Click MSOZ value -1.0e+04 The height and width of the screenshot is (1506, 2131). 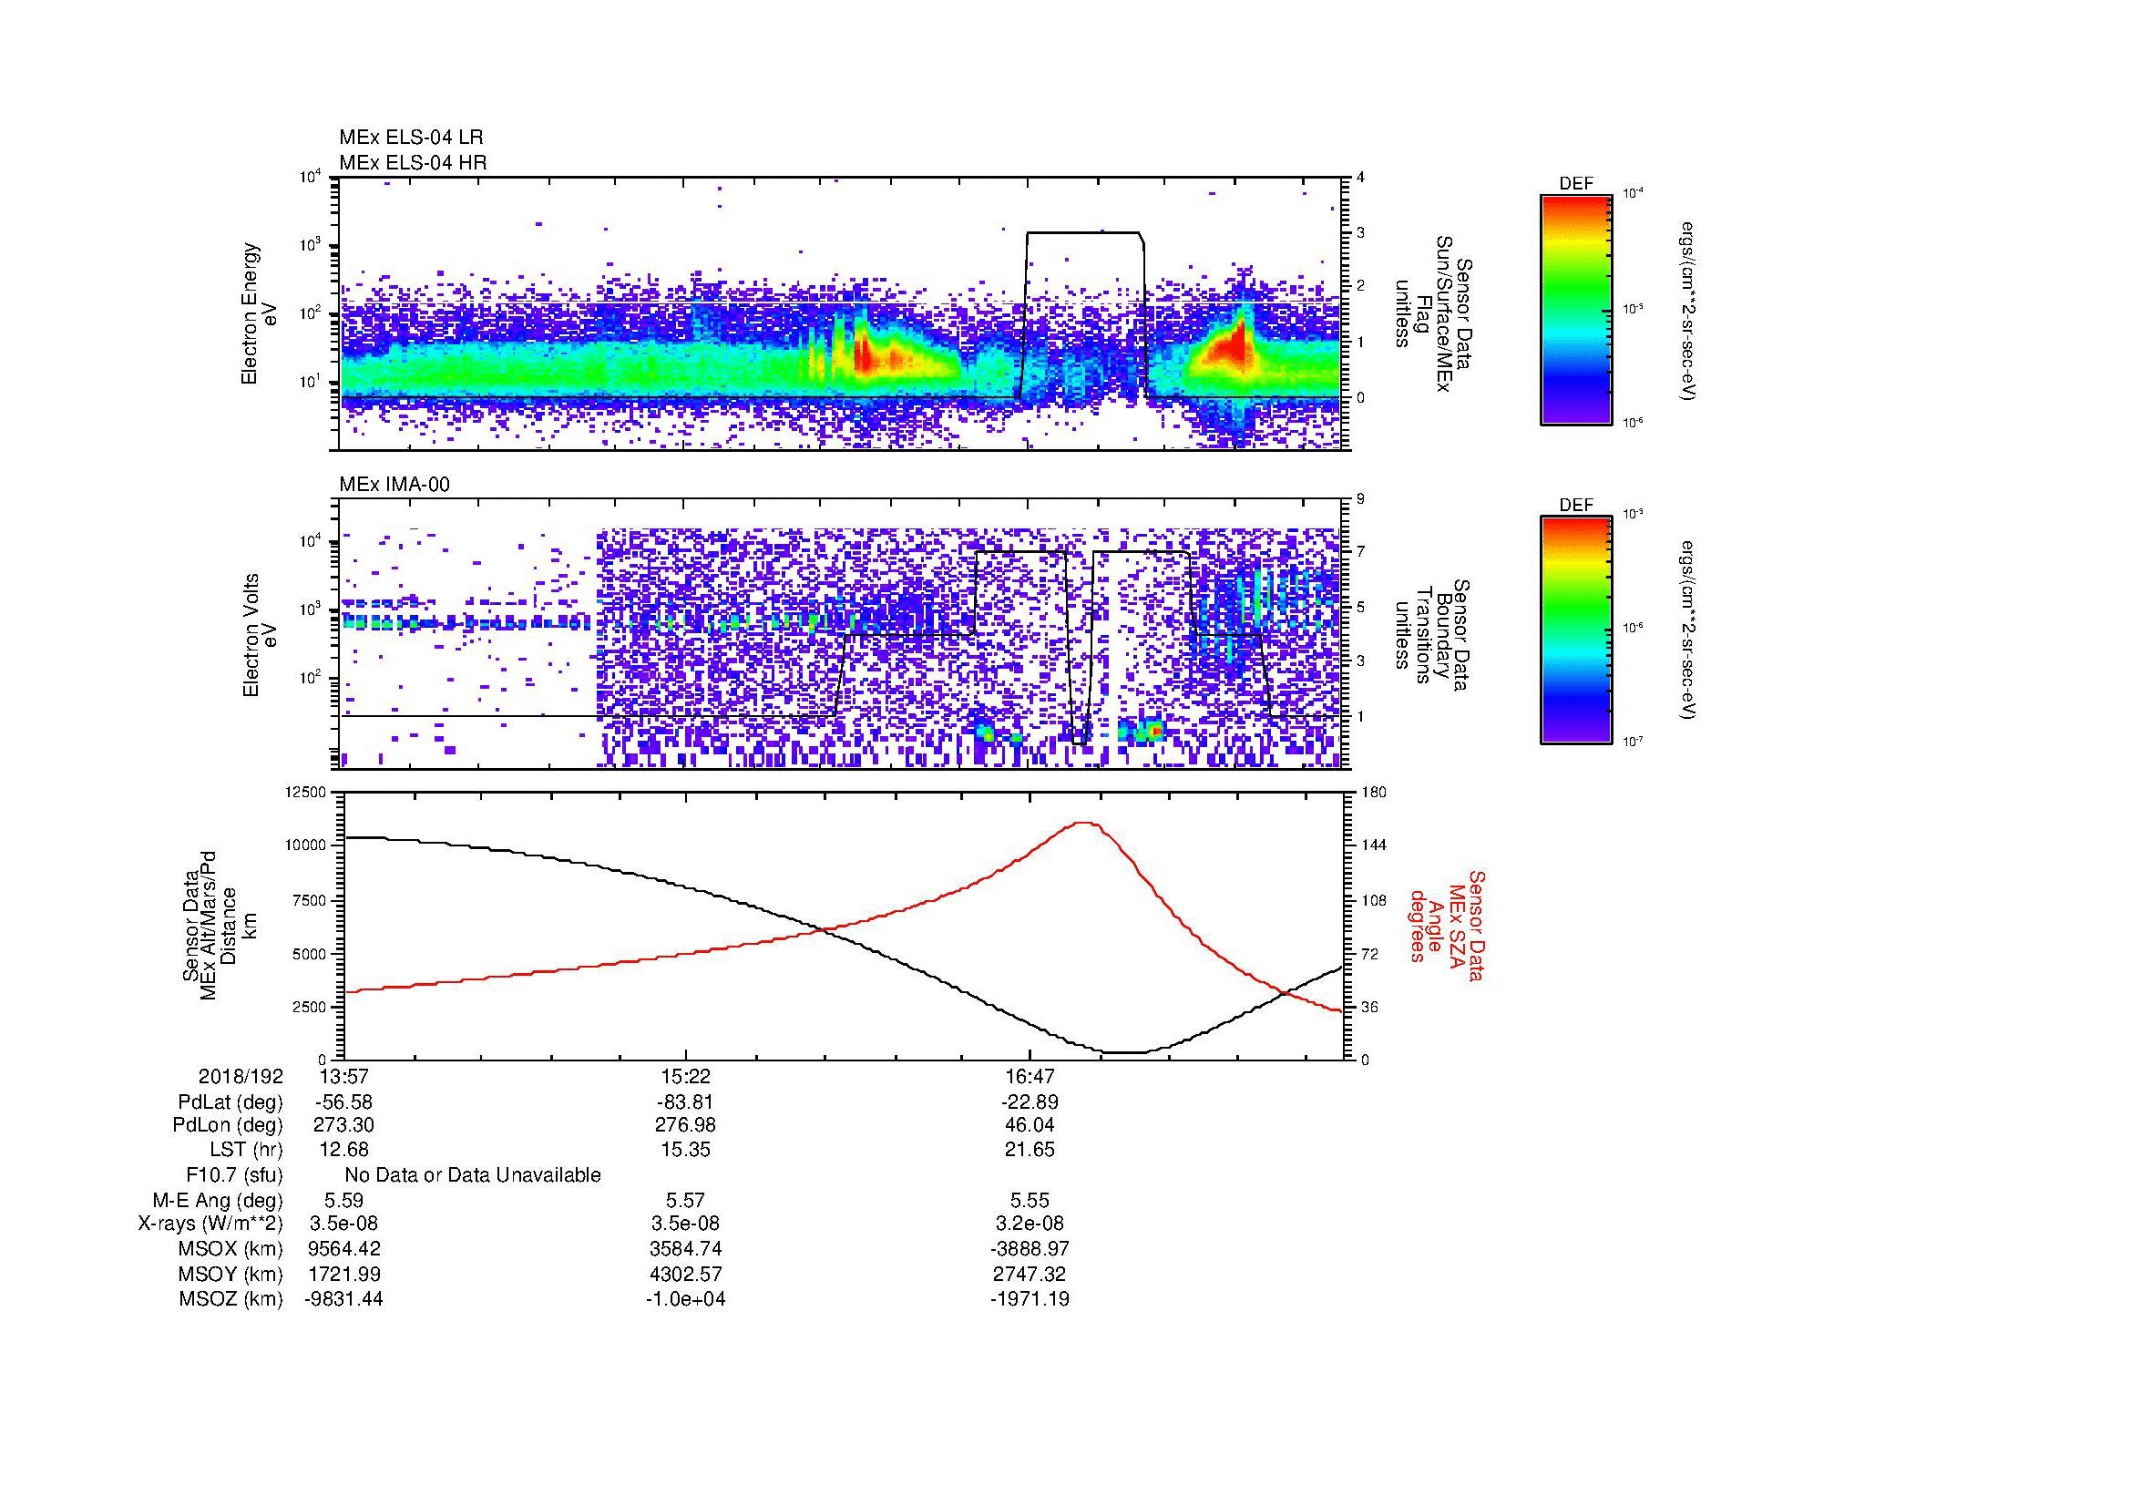coord(685,1299)
